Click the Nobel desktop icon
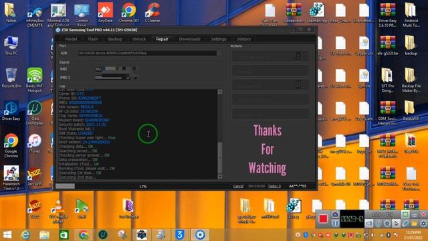The image size is (428, 241). [11, 12]
